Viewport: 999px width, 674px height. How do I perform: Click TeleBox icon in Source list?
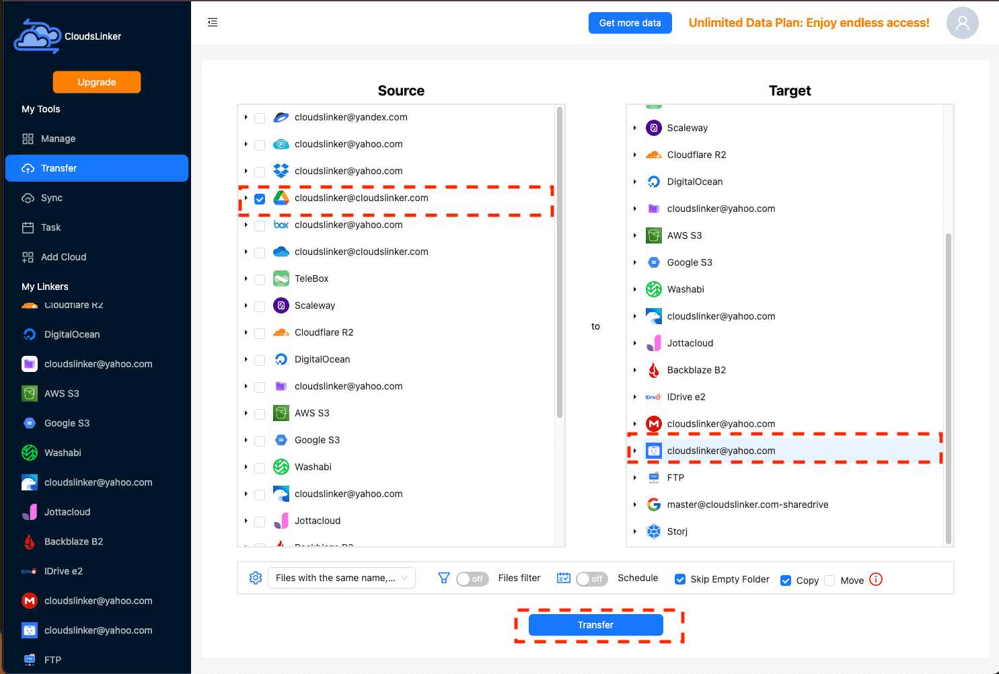[x=281, y=278]
